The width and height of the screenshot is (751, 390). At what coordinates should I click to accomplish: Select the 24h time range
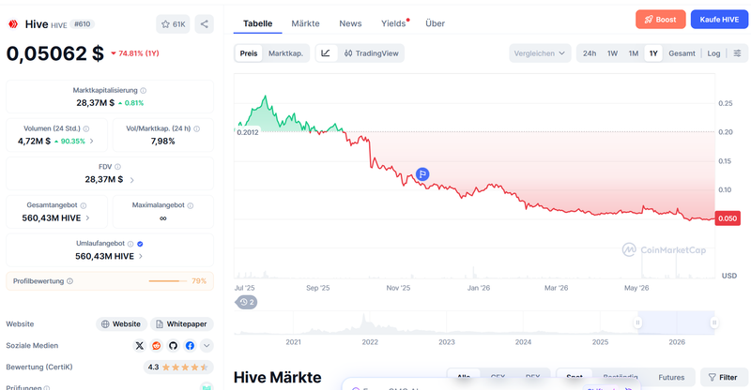click(590, 53)
